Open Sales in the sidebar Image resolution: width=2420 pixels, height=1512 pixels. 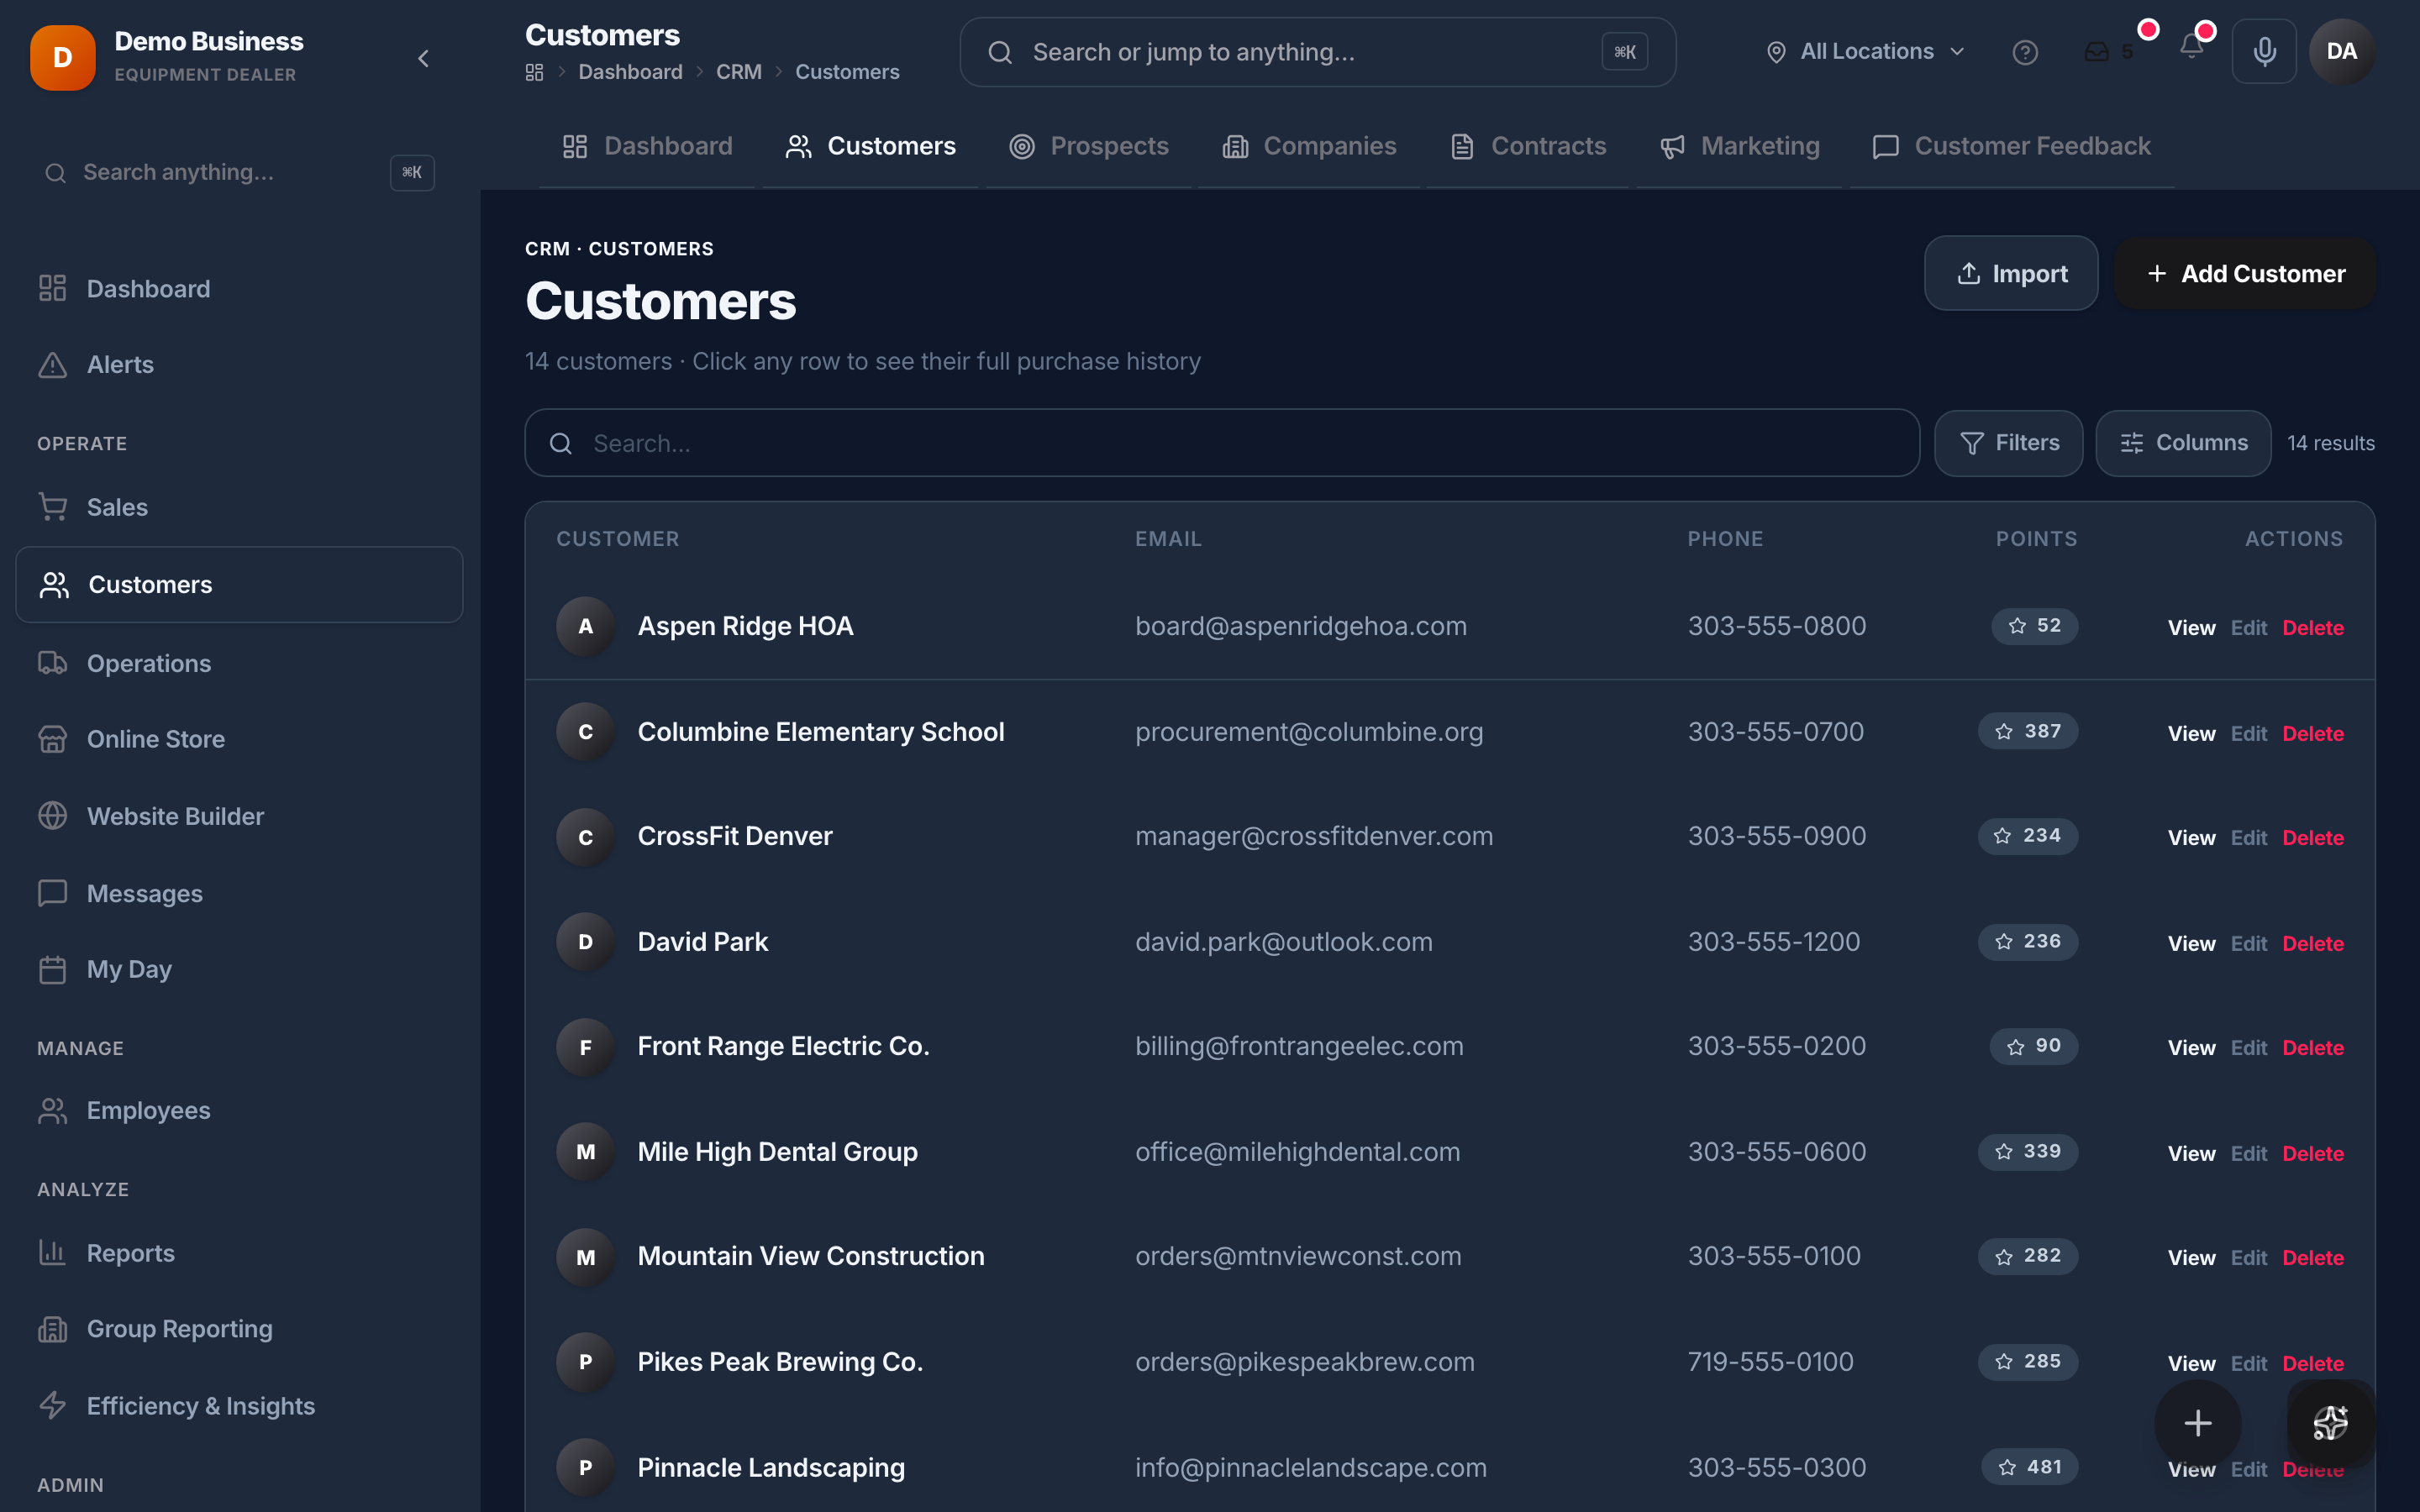coord(239,507)
